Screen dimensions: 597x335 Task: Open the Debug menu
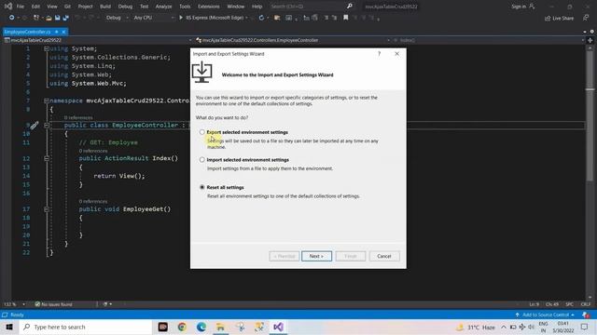pos(125,7)
